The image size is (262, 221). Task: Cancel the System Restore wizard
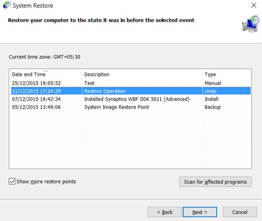click(240, 212)
